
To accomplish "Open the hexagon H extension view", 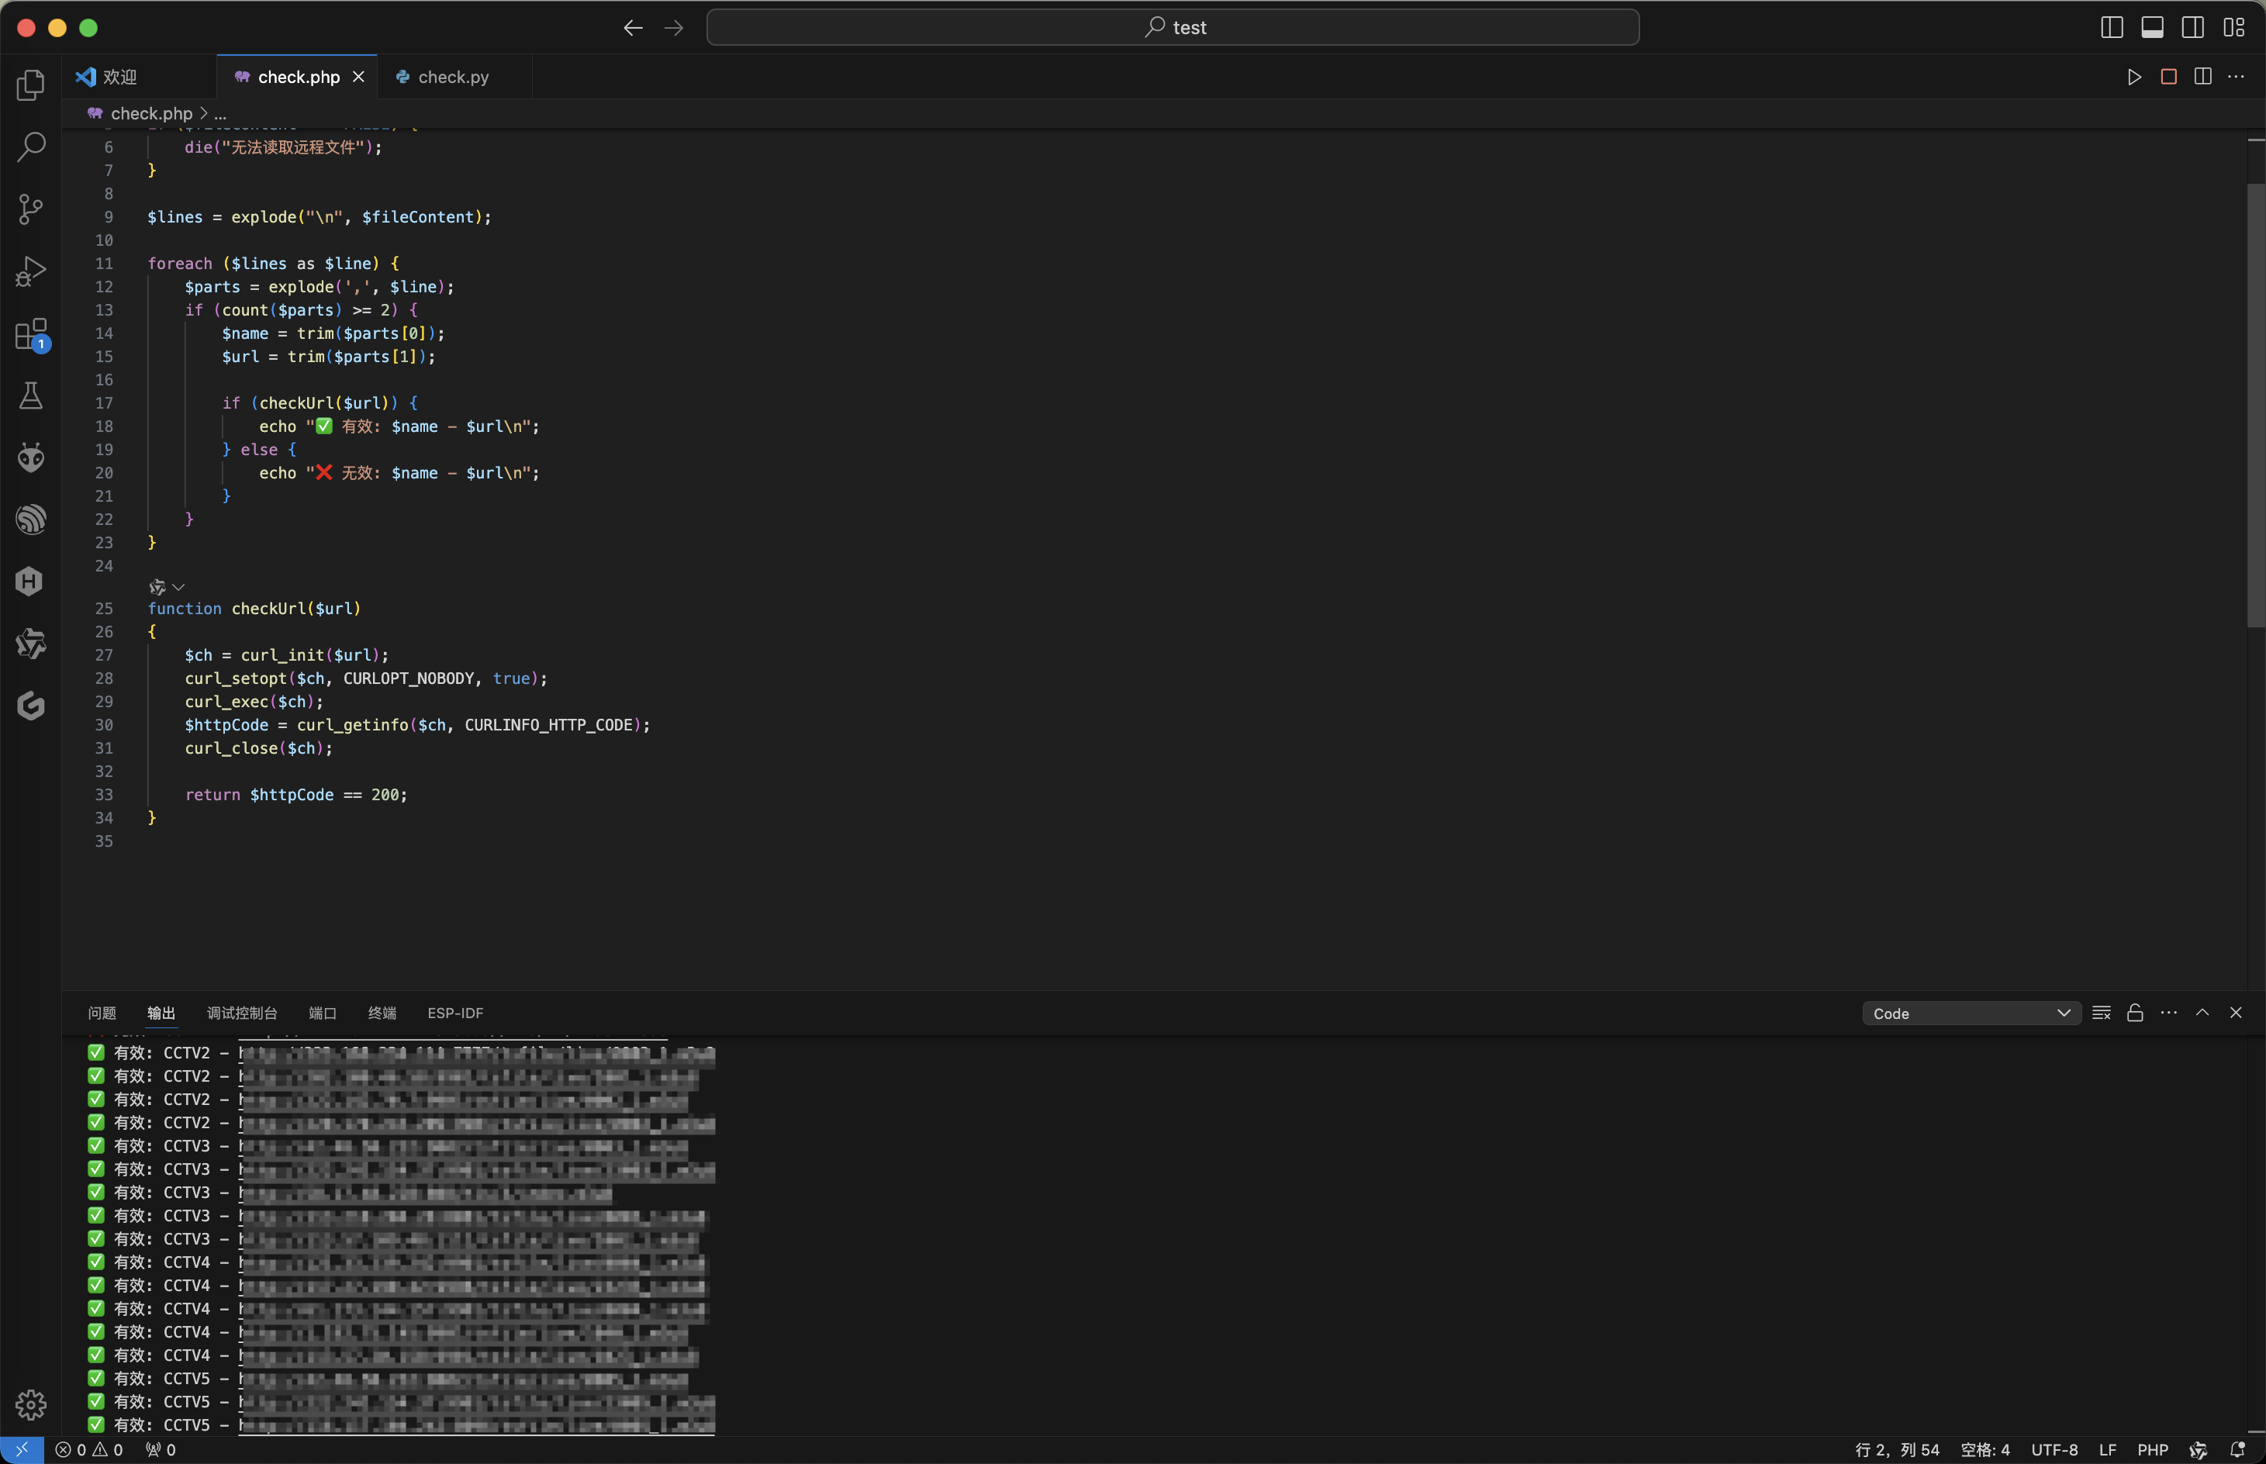I will point(30,581).
